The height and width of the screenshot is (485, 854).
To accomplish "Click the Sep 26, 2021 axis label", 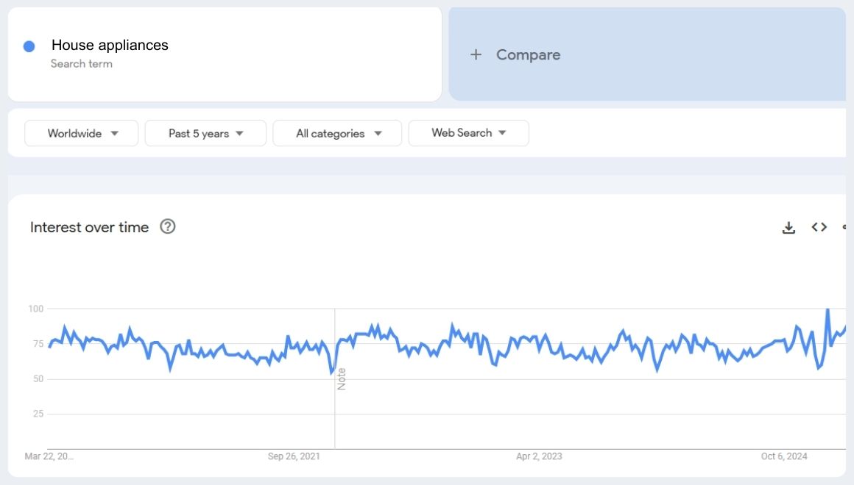I will point(294,456).
